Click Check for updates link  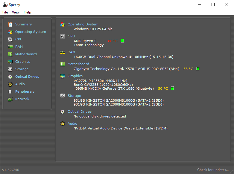coord(213,170)
